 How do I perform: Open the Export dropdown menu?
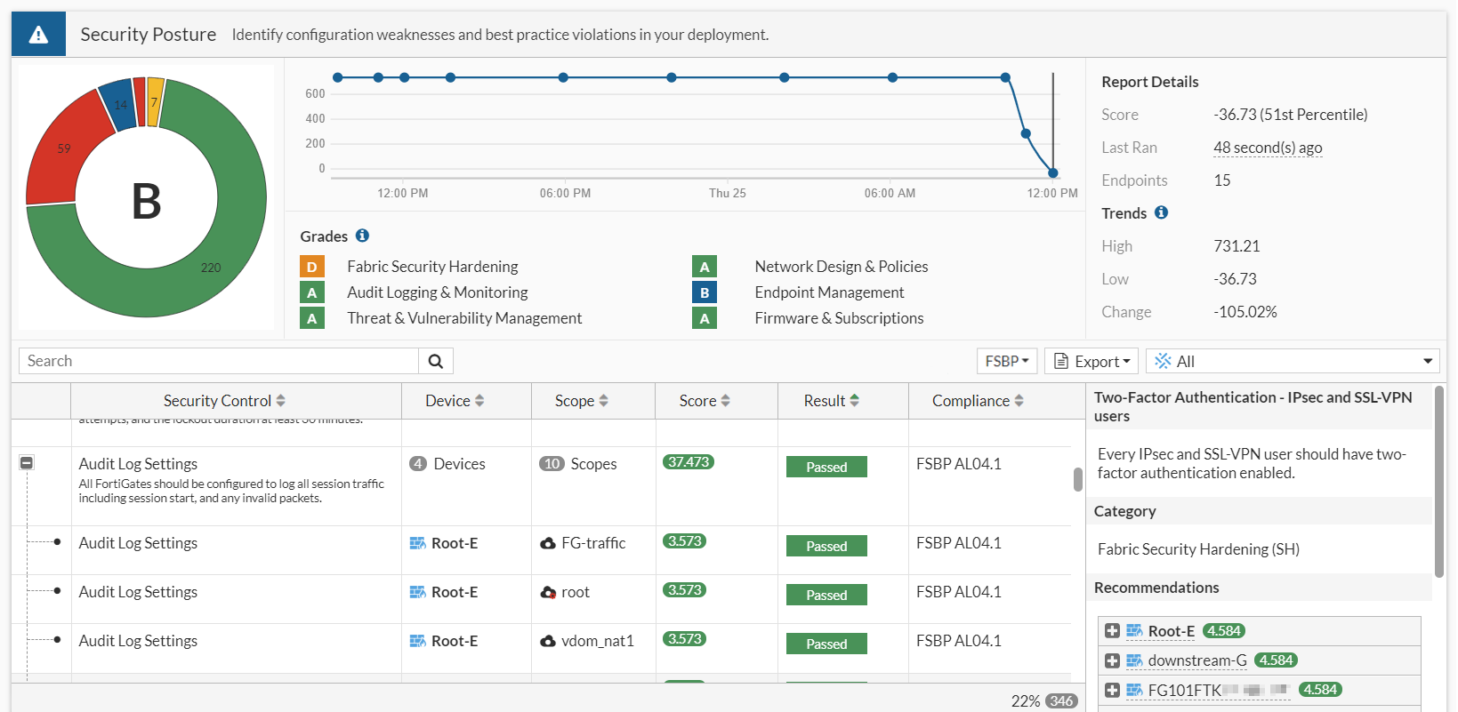(x=1091, y=361)
